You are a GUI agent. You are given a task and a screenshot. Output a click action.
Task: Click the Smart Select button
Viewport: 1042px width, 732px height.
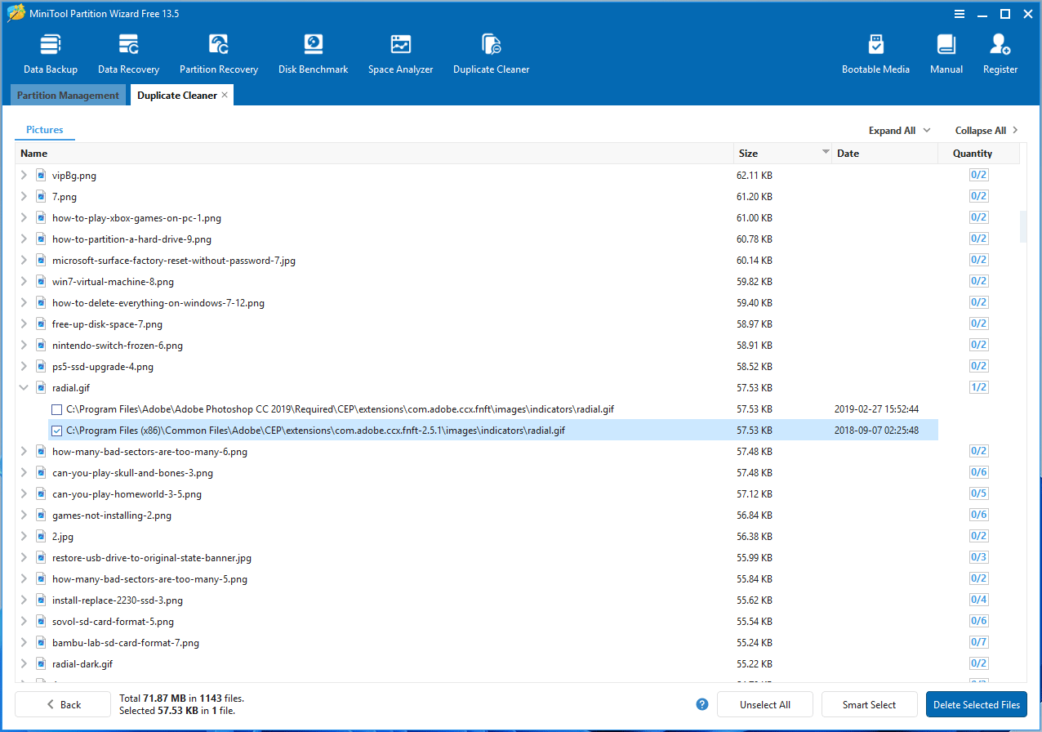tap(869, 704)
